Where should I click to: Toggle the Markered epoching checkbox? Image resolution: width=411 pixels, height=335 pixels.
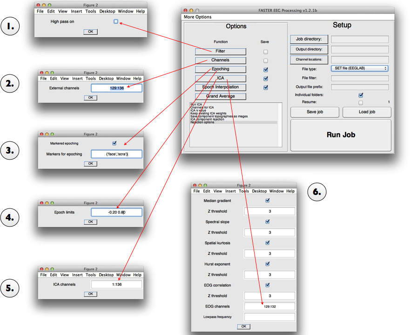coord(115,143)
